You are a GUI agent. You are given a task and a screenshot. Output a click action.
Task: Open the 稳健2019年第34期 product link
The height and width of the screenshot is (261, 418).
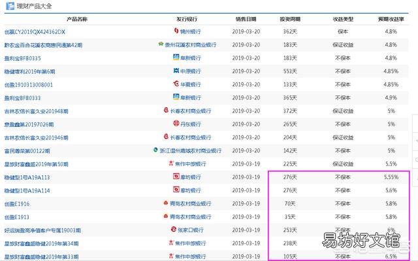pyautogui.click(x=42, y=243)
